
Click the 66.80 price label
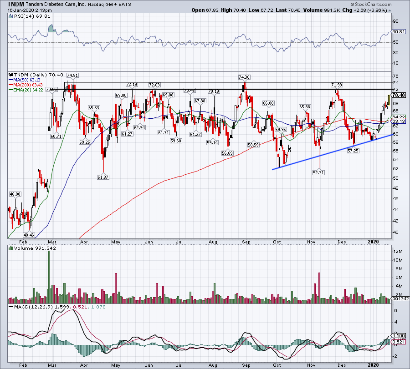[268, 103]
